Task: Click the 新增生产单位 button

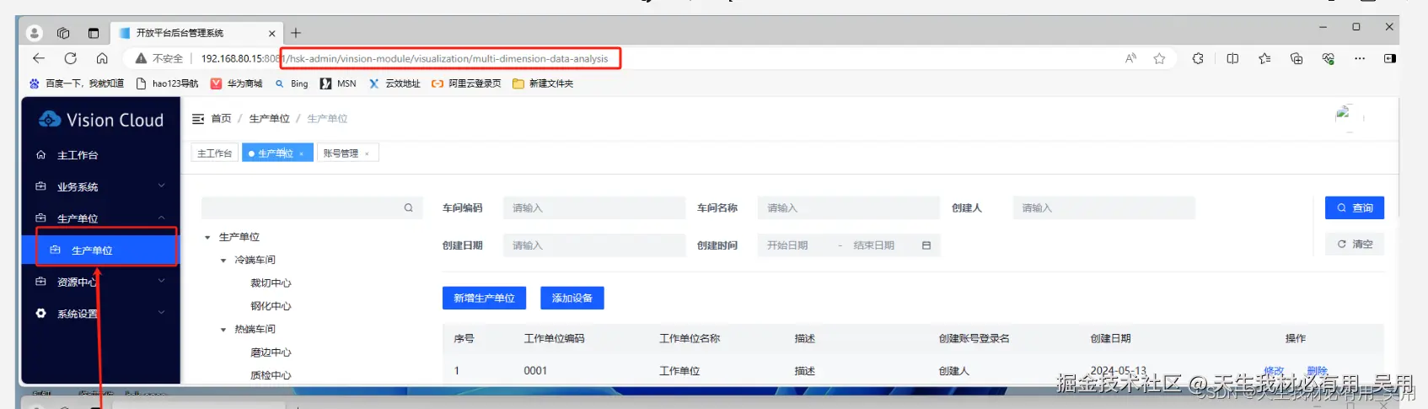Action: 484,298
